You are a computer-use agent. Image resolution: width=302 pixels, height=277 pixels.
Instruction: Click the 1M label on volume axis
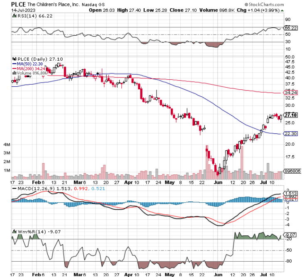click(x=7, y=171)
